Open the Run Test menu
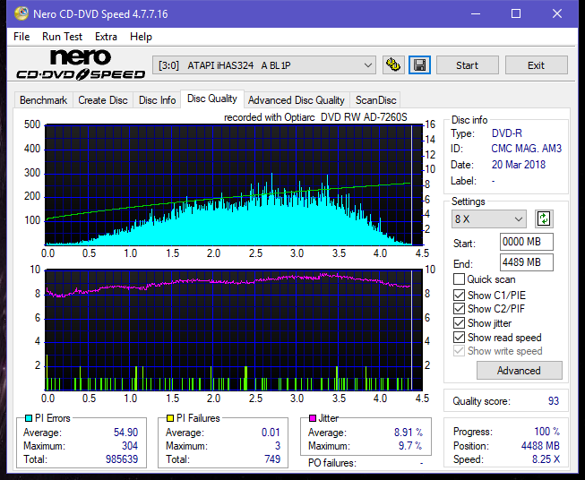Image resolution: width=585 pixels, height=480 pixels. pyautogui.click(x=63, y=37)
